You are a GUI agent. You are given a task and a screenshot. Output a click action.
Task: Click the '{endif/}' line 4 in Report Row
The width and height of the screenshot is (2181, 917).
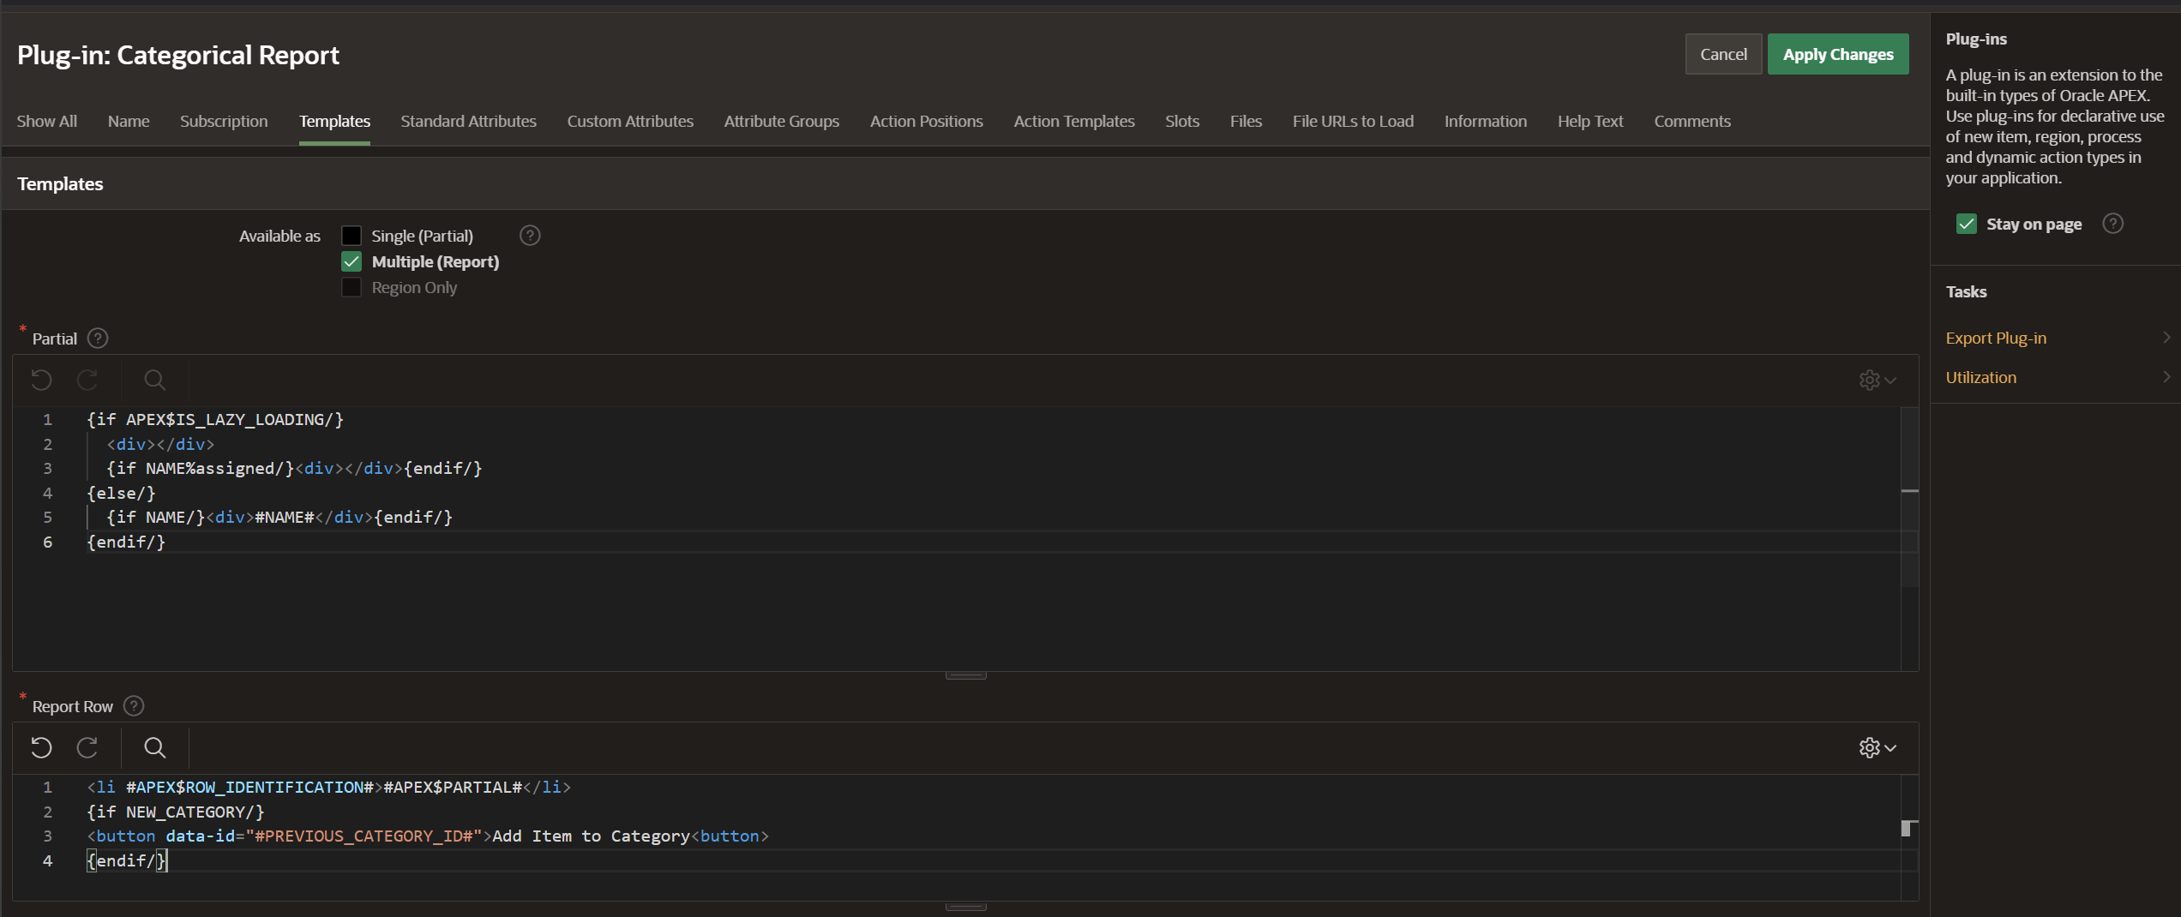click(126, 861)
